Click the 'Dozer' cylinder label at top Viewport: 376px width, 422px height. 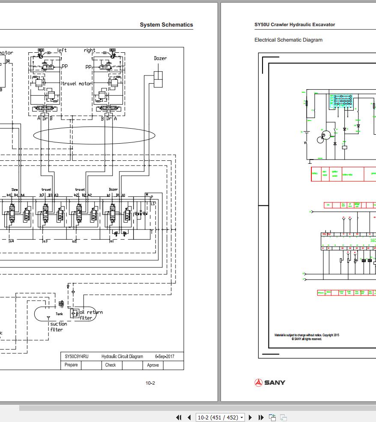(x=160, y=58)
